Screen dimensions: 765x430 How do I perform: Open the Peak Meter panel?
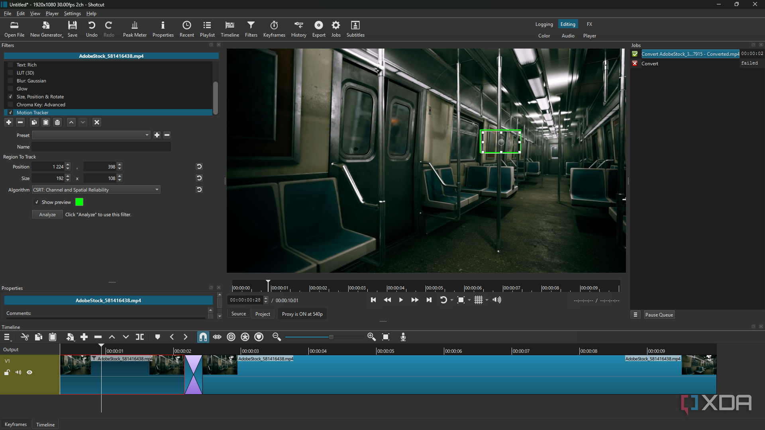135,29
